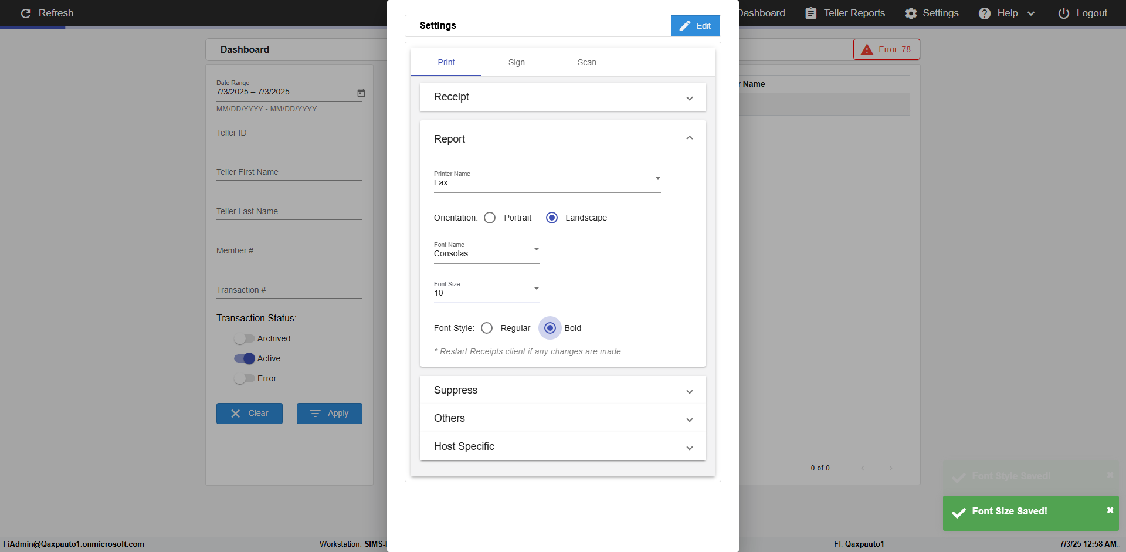The width and height of the screenshot is (1126, 552).
Task: Open Teller Reports menu item
Action: click(x=845, y=13)
